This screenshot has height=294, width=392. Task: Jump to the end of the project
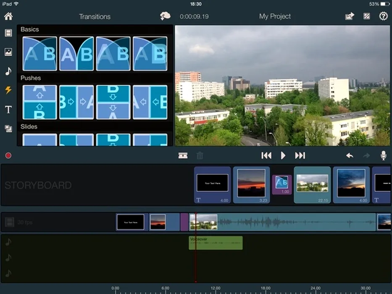click(x=300, y=155)
